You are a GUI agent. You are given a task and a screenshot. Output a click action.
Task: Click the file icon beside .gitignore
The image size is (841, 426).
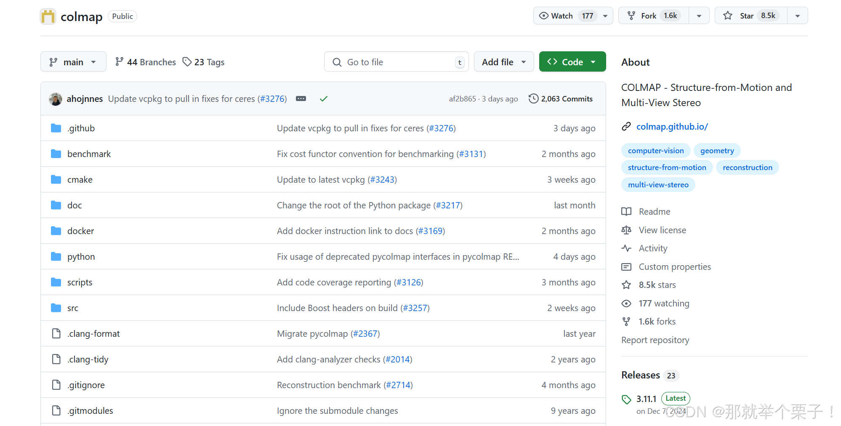click(x=56, y=385)
